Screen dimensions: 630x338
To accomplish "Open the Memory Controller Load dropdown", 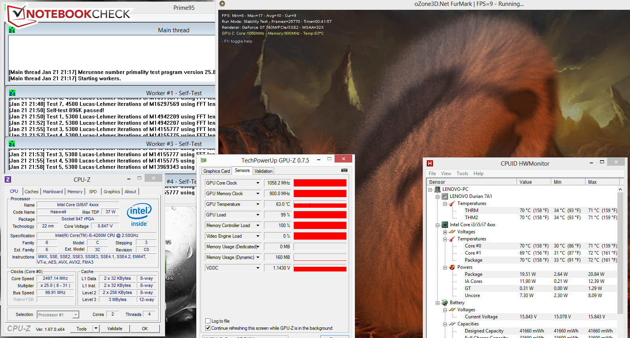I will (258, 225).
